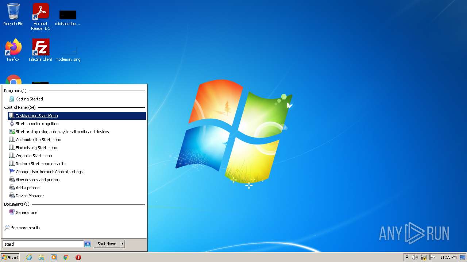The image size is (467, 262).
Task: Click into the Start menu search box
Action: point(43,244)
